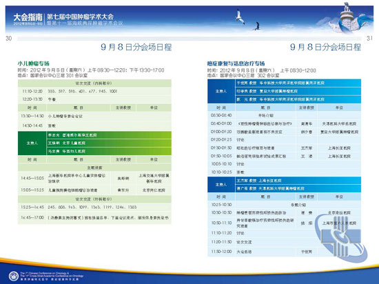
Task: Select the 08:30-08:40 time row
Action: [x=284, y=115]
